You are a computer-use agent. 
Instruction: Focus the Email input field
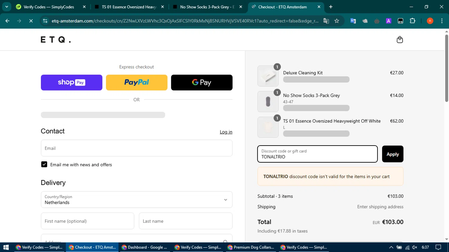coord(136,148)
